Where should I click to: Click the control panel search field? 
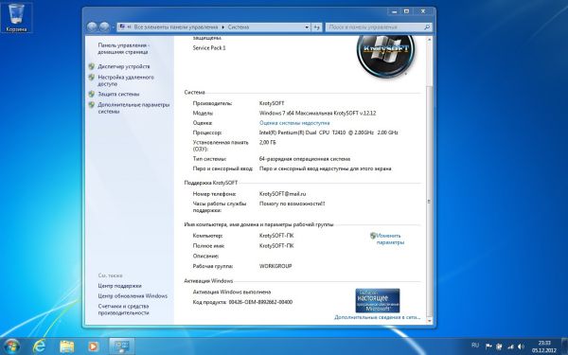click(x=379, y=27)
